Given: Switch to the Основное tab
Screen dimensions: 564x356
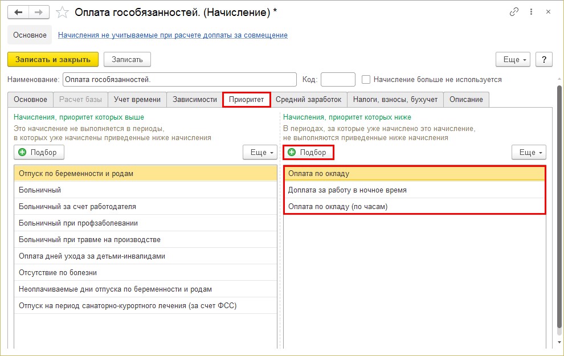Looking at the screenshot, I should [x=30, y=100].
